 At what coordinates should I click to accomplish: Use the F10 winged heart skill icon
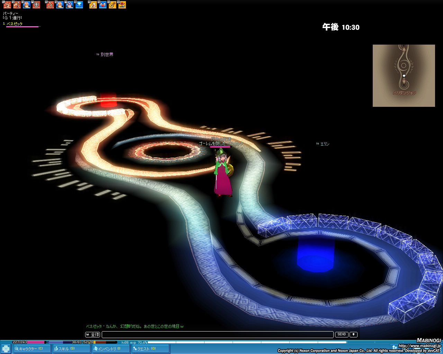(x=103, y=5)
